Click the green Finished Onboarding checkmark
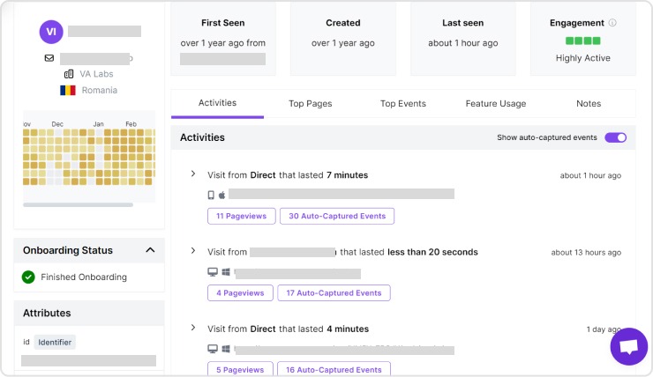This screenshot has height=377, width=653. coord(28,277)
